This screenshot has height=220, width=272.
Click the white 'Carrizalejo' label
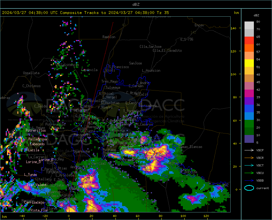[34, 202]
